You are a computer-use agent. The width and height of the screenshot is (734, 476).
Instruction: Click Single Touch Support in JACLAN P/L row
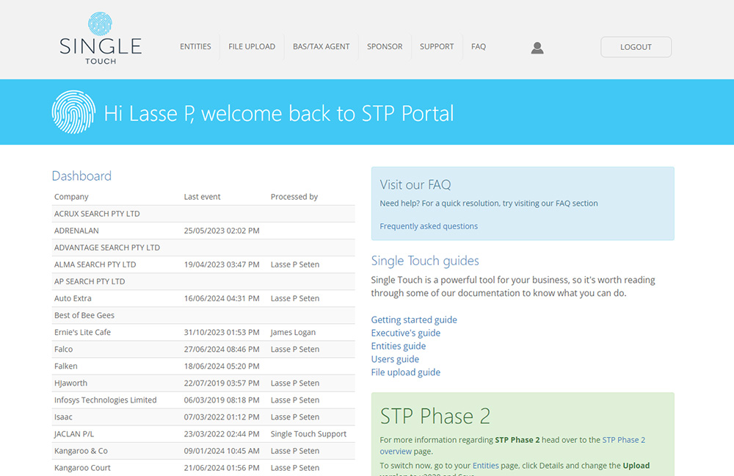coord(308,434)
